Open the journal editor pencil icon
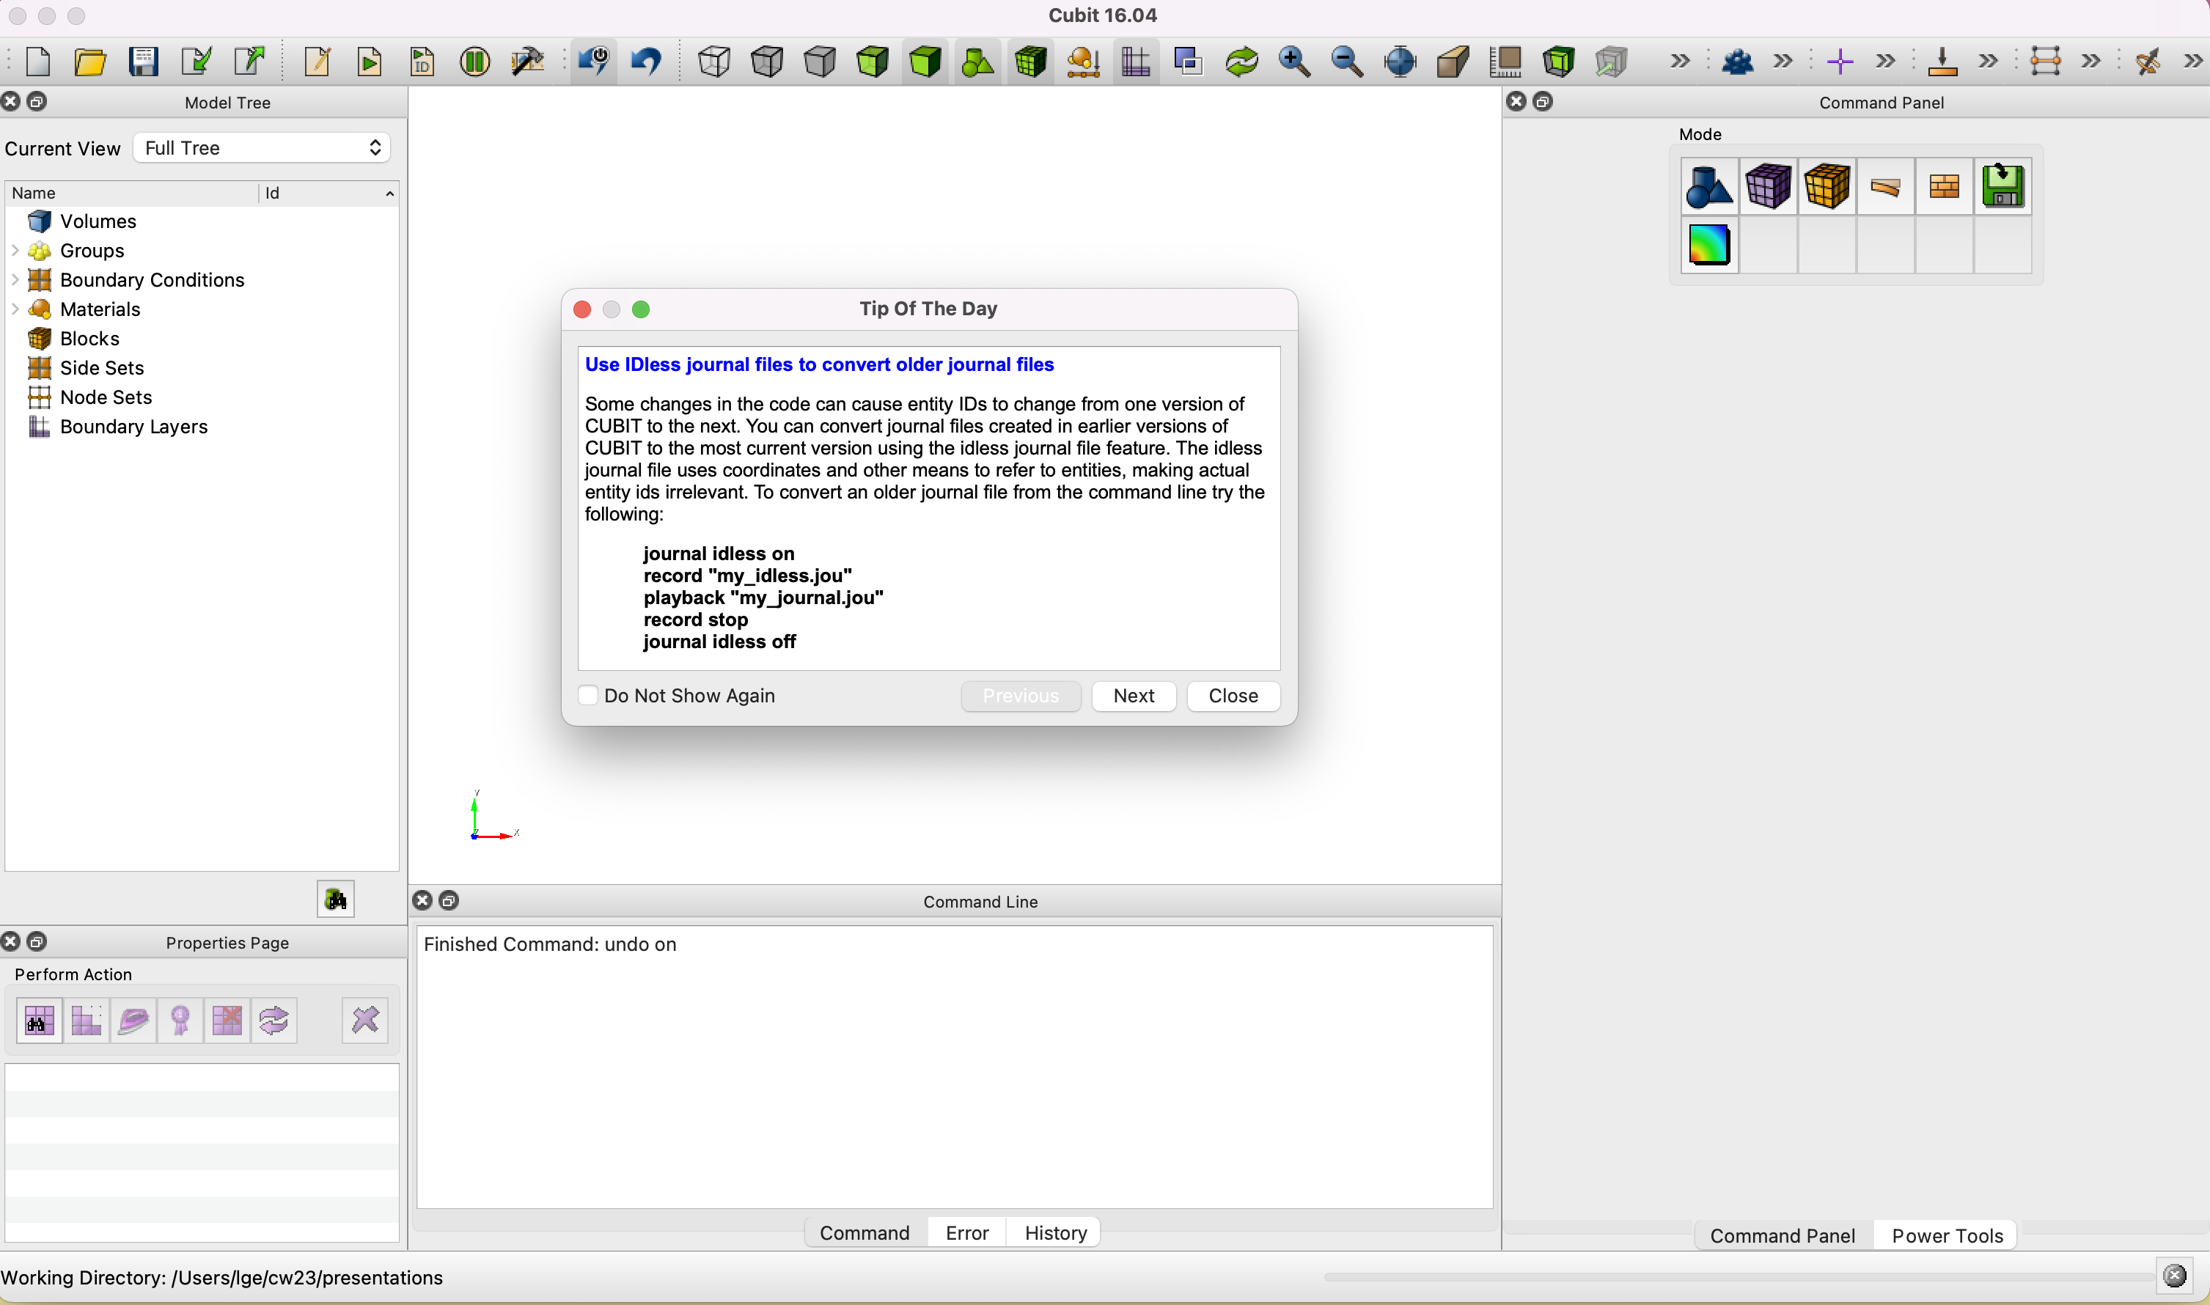The height and width of the screenshot is (1305, 2210). pyautogui.click(x=317, y=62)
